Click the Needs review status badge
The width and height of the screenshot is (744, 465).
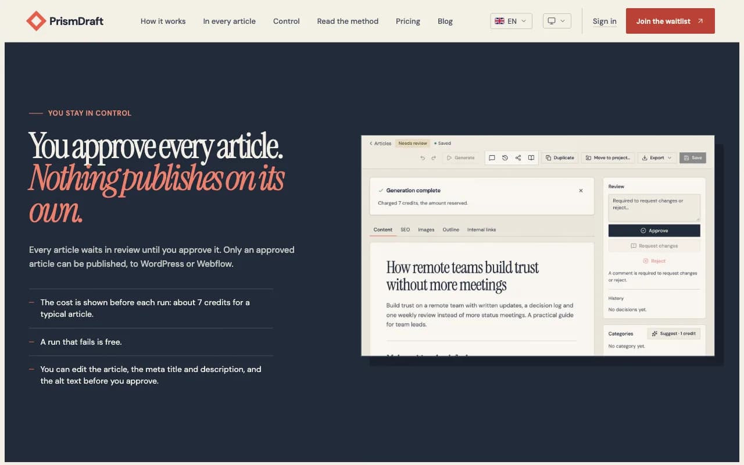[x=413, y=143]
